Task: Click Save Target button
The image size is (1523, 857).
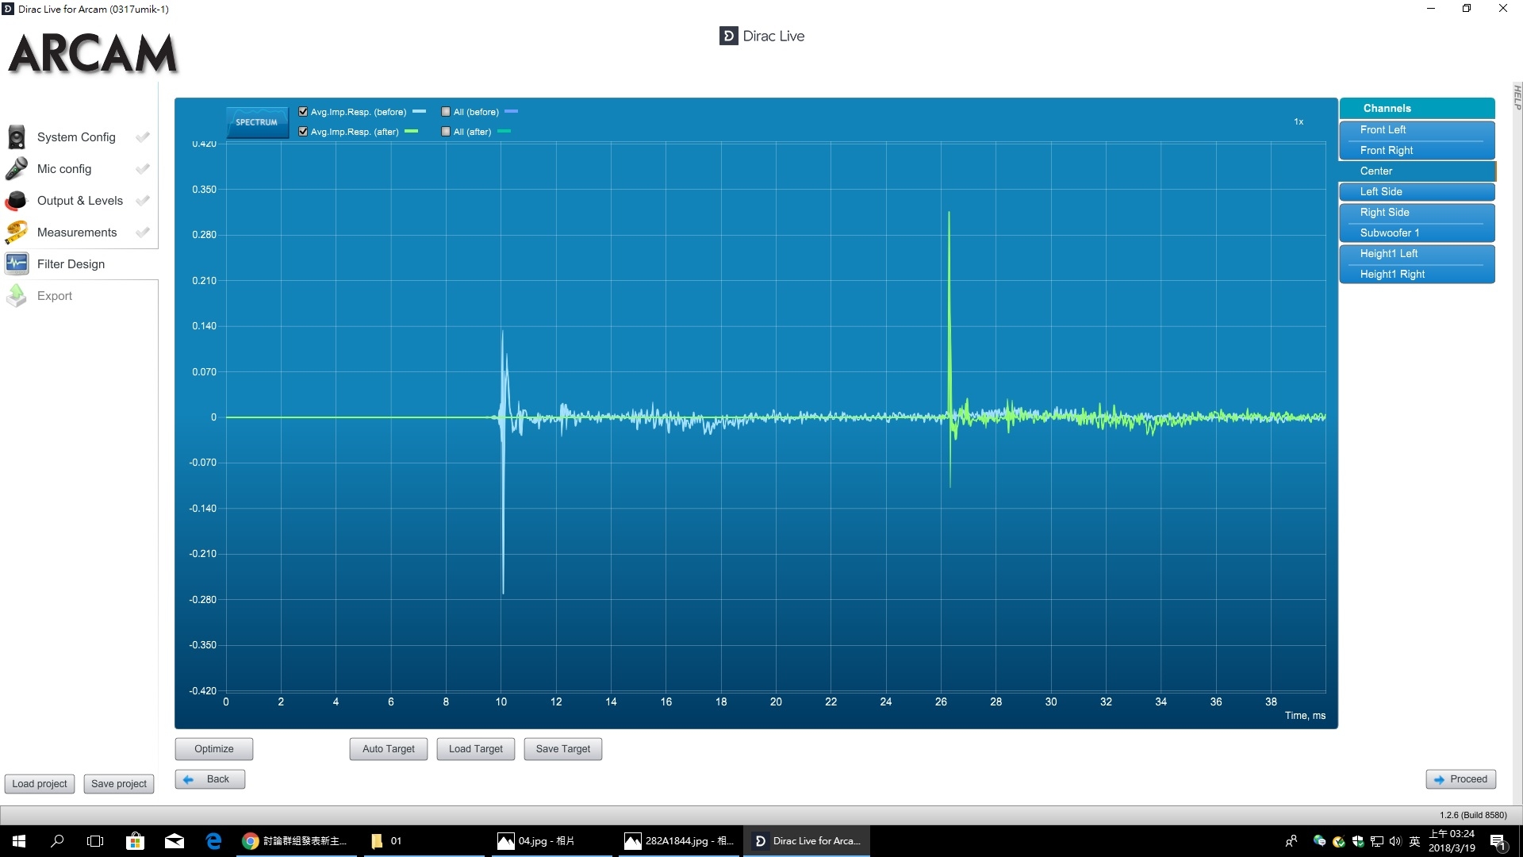Action: coord(563,749)
